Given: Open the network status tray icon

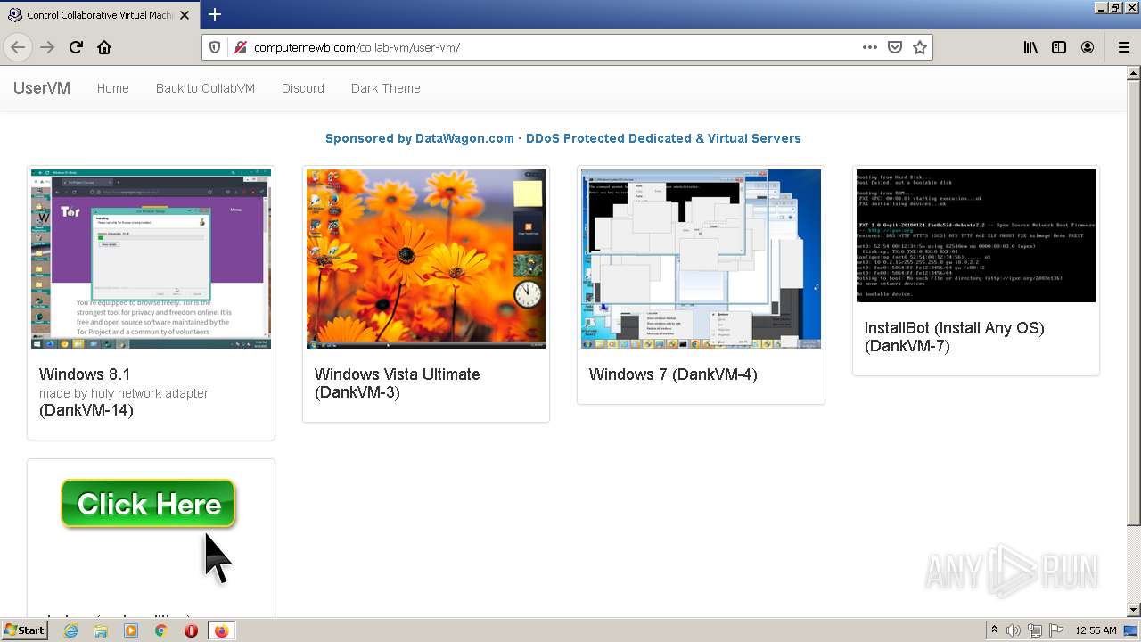Looking at the screenshot, I should click(1036, 630).
